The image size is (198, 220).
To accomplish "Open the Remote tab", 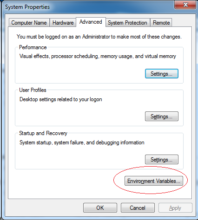I will click(161, 23).
